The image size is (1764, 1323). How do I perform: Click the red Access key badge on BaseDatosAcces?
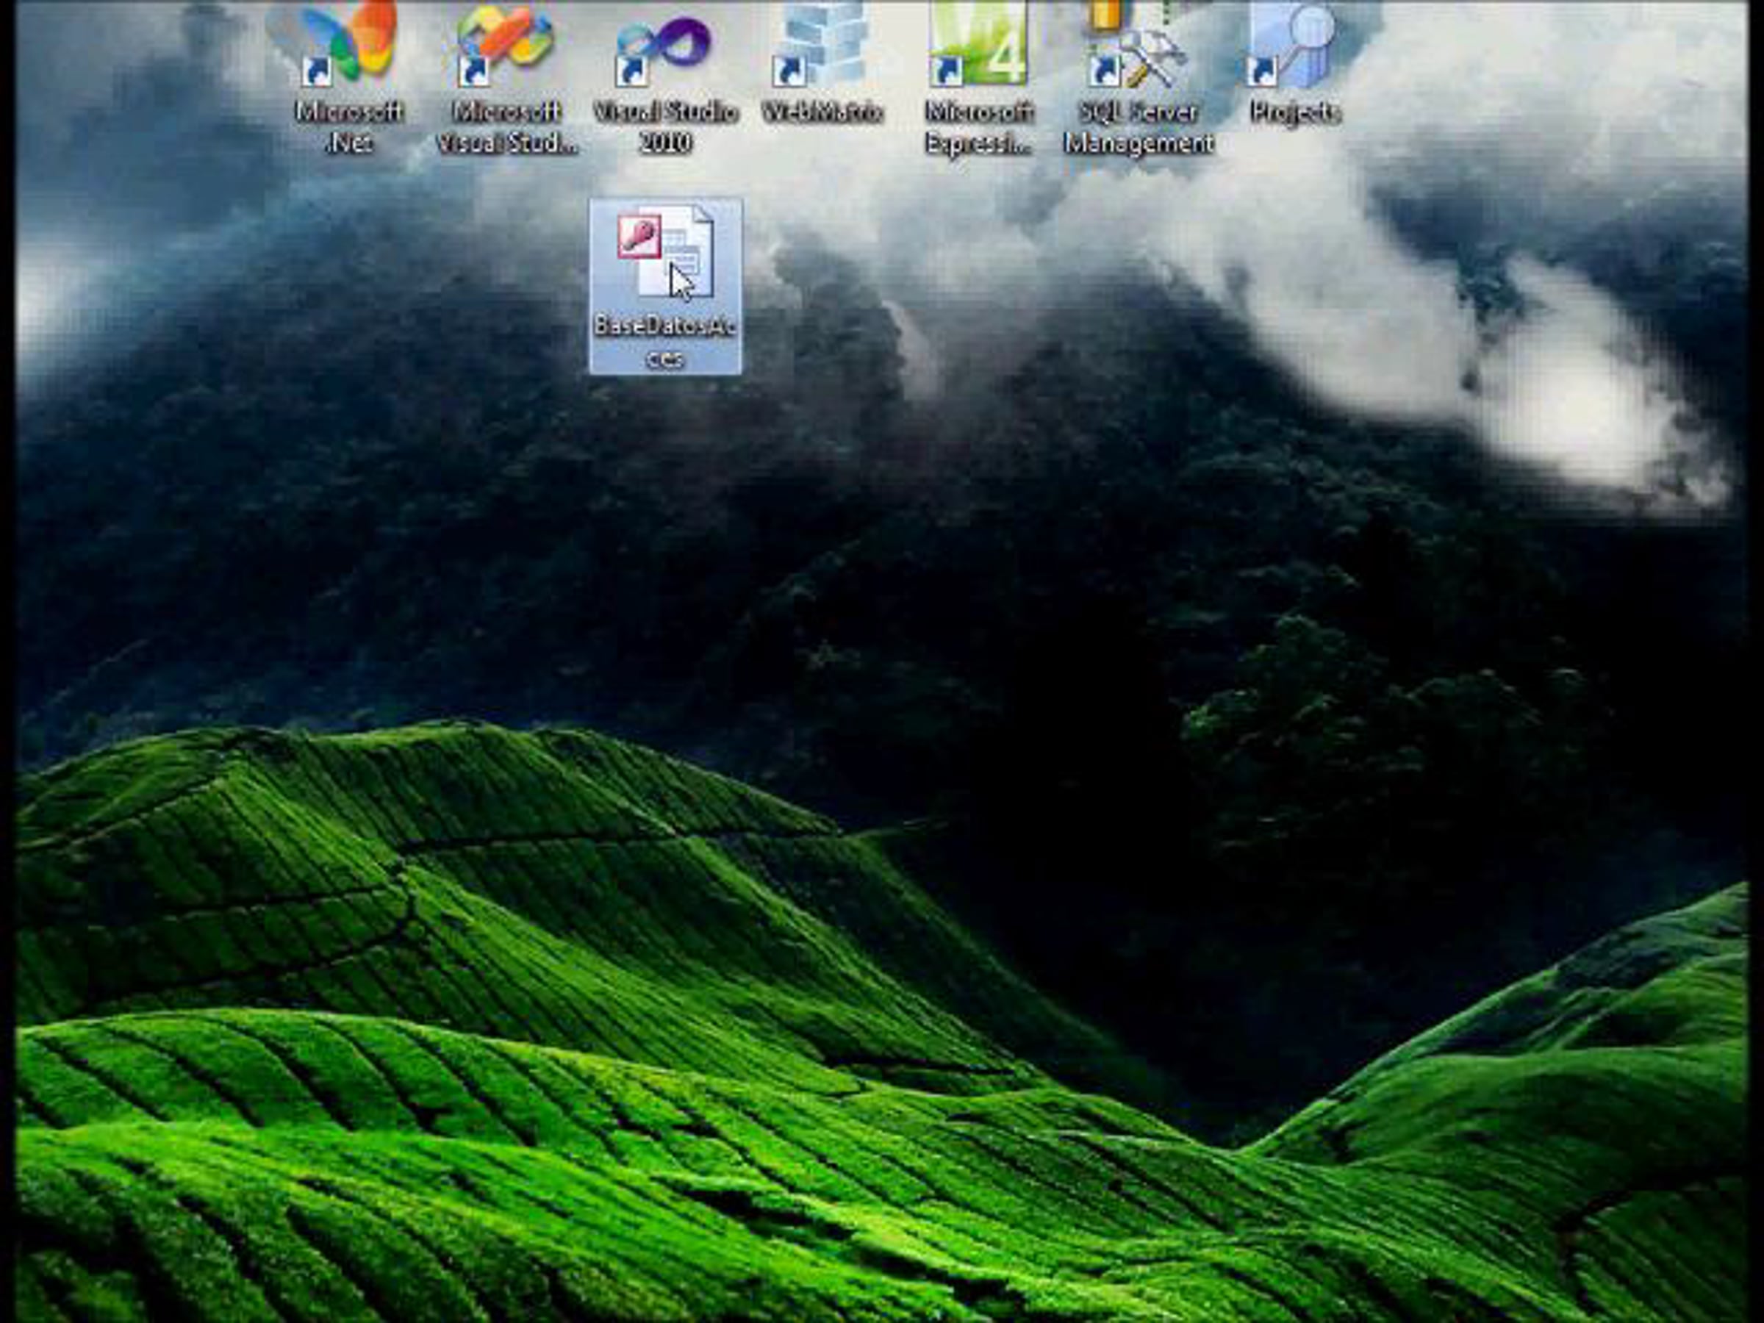point(639,236)
